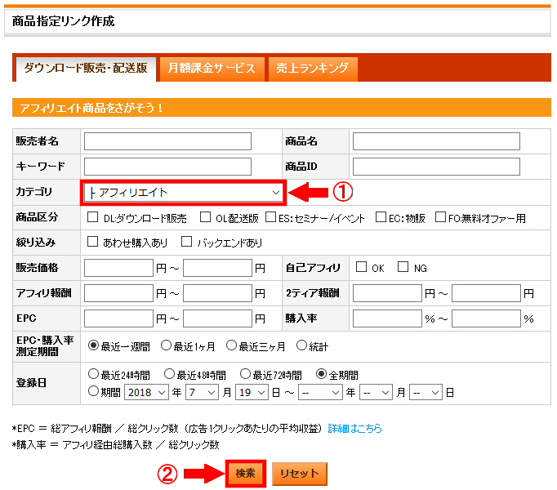The image size is (557, 490).
Task: Enable ES:セミナー/イベント checkbox
Action: point(270,216)
